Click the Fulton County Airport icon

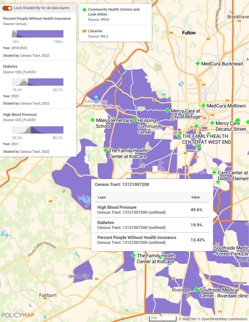pos(96,97)
